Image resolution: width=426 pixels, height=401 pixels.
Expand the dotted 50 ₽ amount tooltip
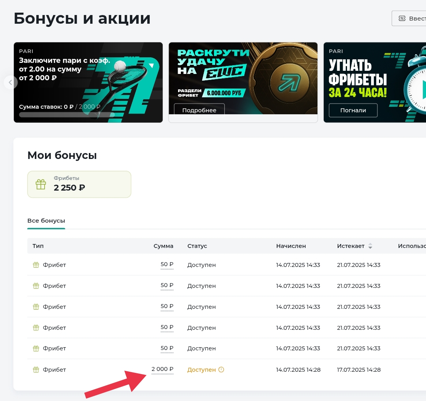coord(167,265)
